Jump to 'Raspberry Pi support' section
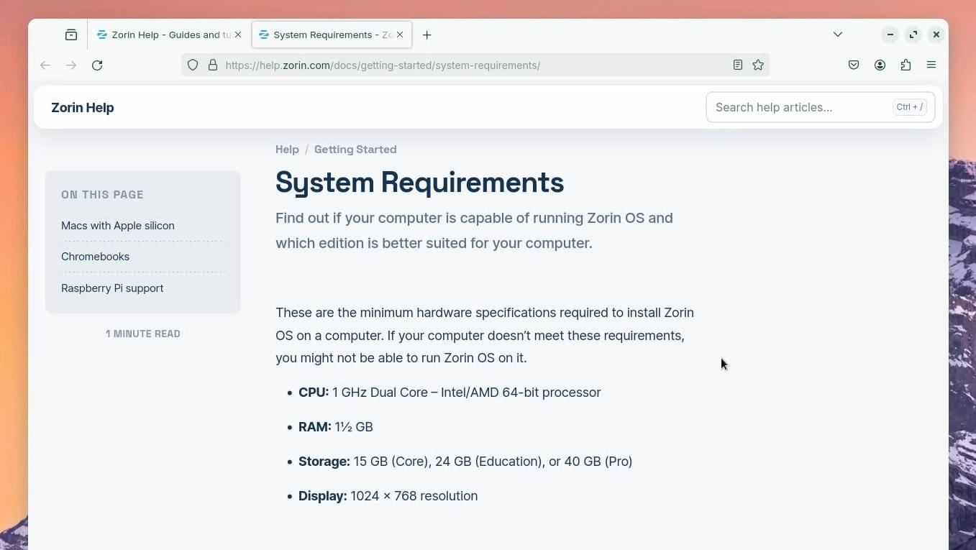This screenshot has width=976, height=550. 112,288
